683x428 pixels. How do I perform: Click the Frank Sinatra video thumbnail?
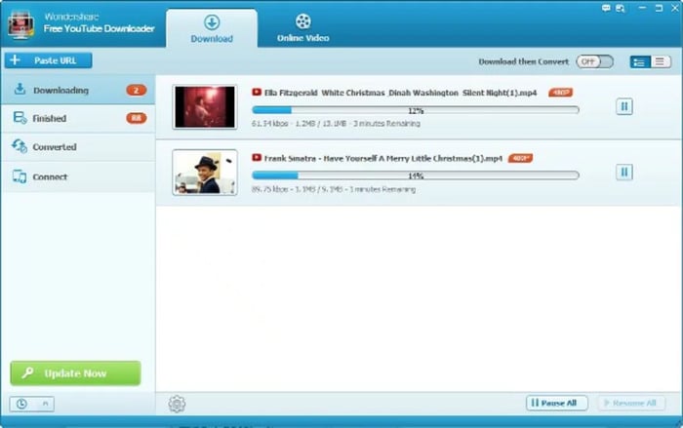pos(205,173)
